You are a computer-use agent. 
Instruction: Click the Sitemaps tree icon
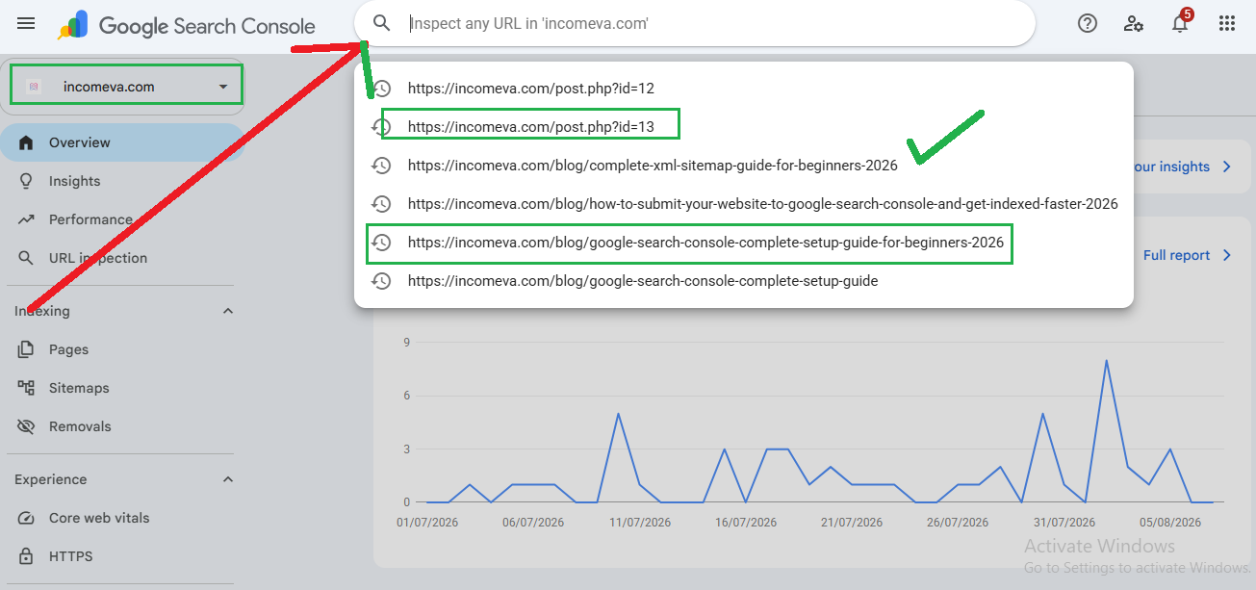point(26,388)
